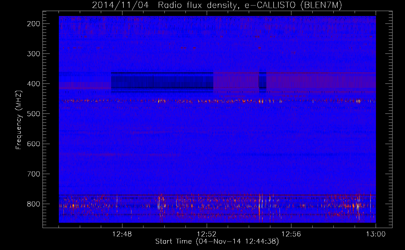
Task: Click the 800 frequency tick label
Action: (34, 204)
